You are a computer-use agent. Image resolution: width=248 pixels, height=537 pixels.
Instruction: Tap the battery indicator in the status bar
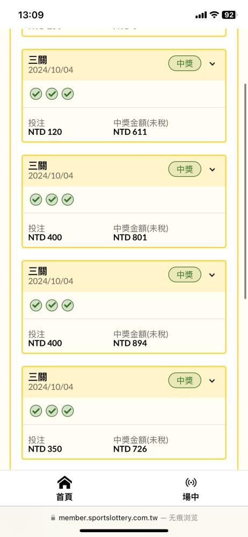coord(230,14)
